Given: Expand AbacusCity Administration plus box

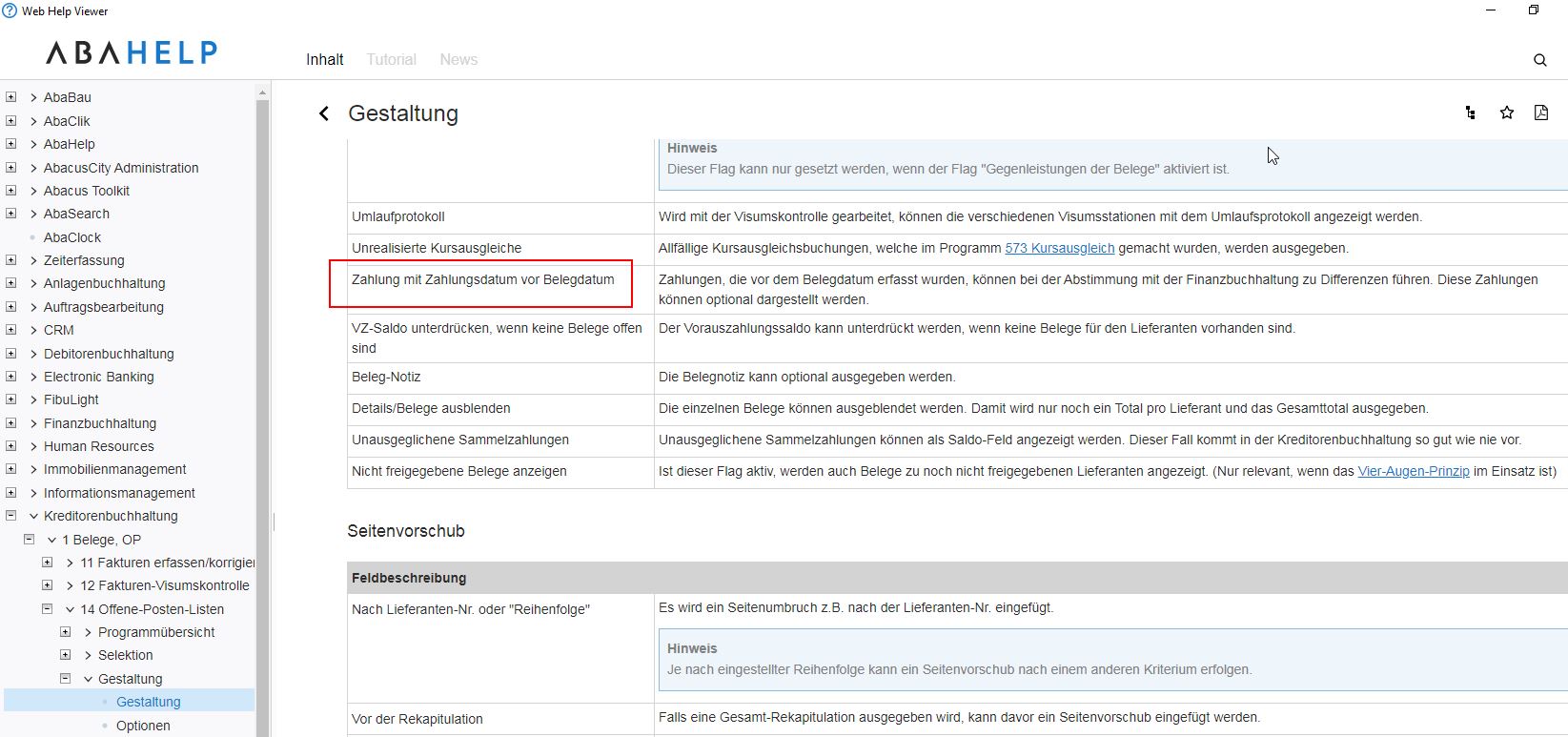Looking at the screenshot, I should click(x=10, y=168).
